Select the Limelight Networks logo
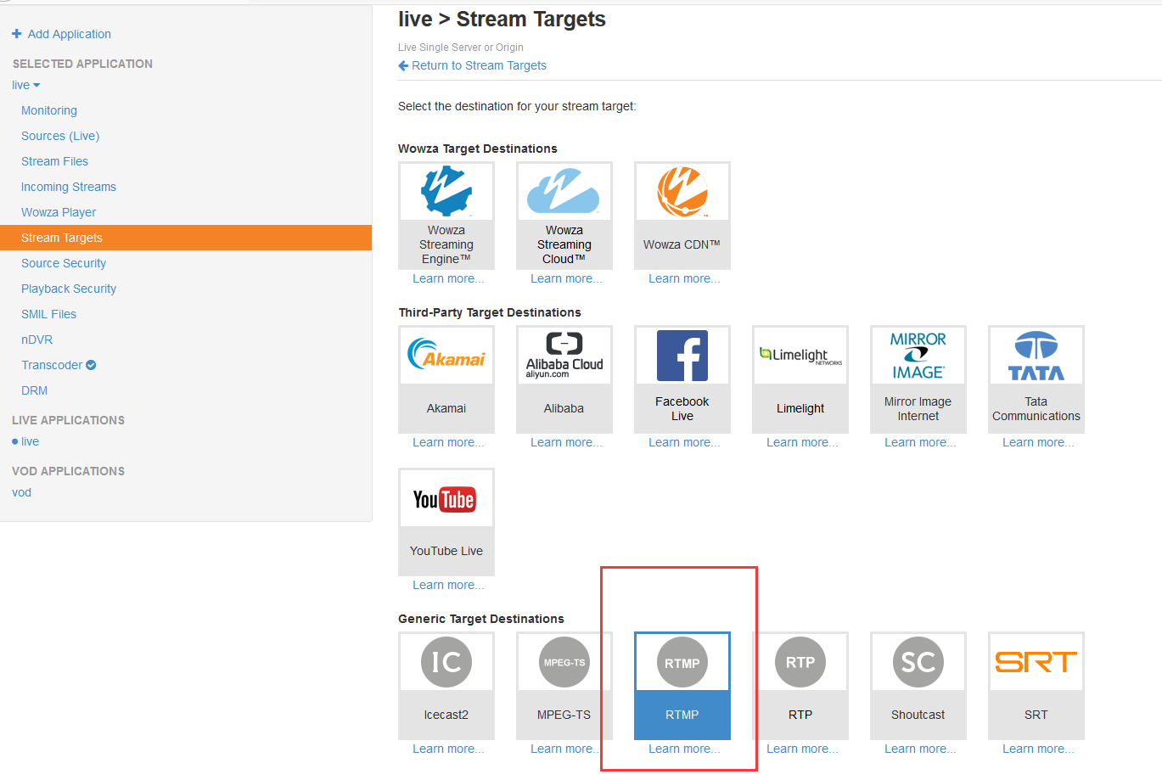This screenshot has height=780, width=1162. 800,356
